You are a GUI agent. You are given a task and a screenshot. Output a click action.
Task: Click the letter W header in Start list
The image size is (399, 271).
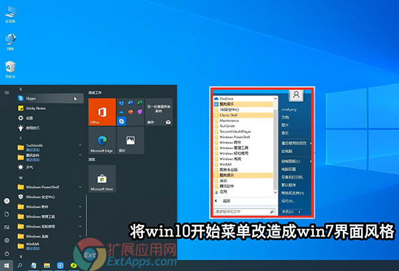point(21,178)
